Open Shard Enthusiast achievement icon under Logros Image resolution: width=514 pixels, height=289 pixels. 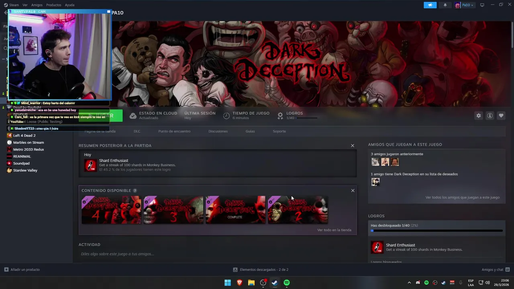pyautogui.click(x=377, y=247)
